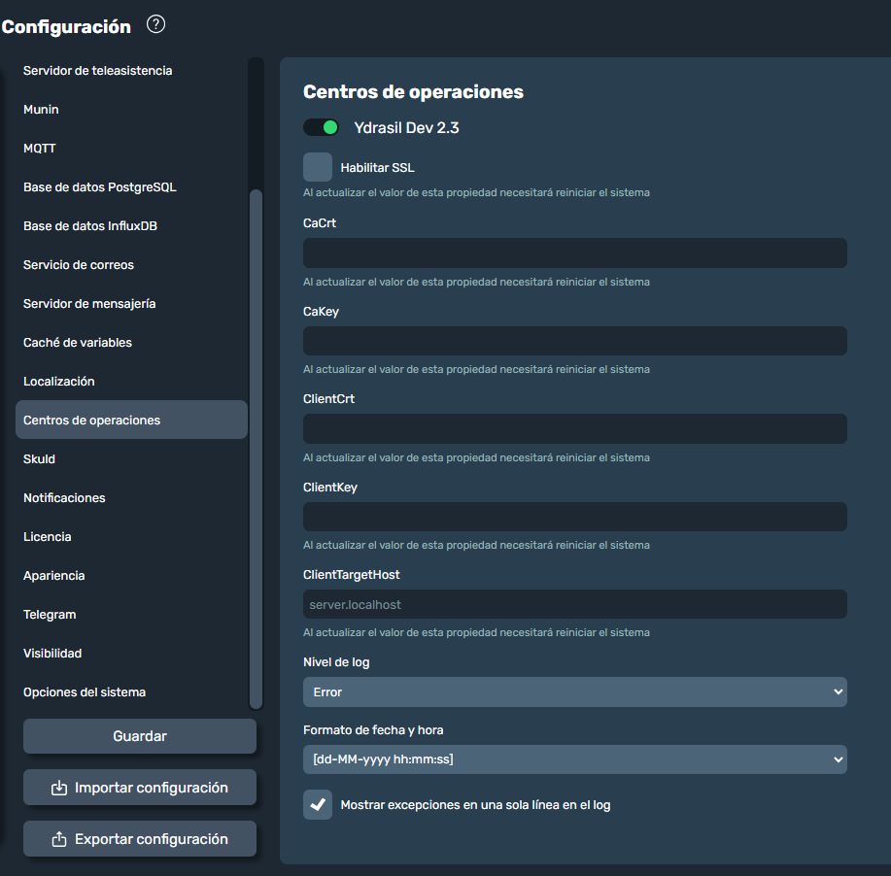Viewport: 891px width, 876px height.
Task: Click the Formato de fecha y hora label
Action: 373,730
